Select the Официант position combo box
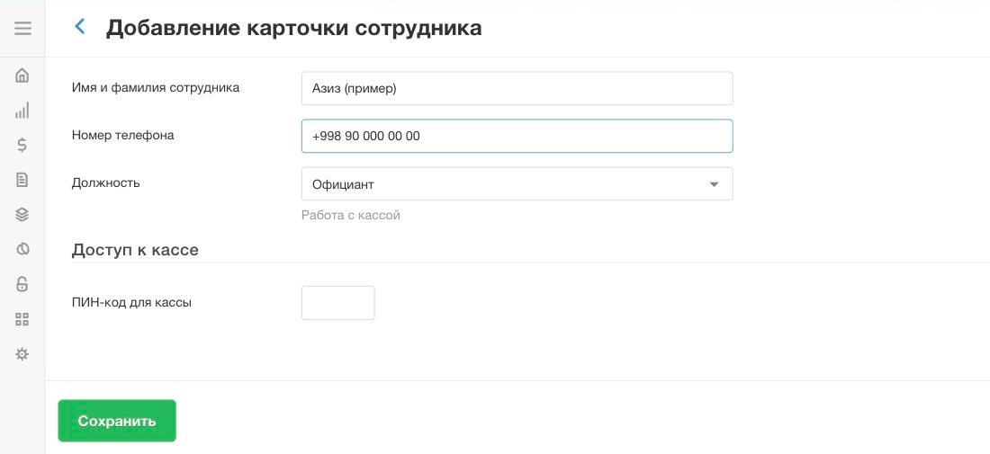 point(517,184)
